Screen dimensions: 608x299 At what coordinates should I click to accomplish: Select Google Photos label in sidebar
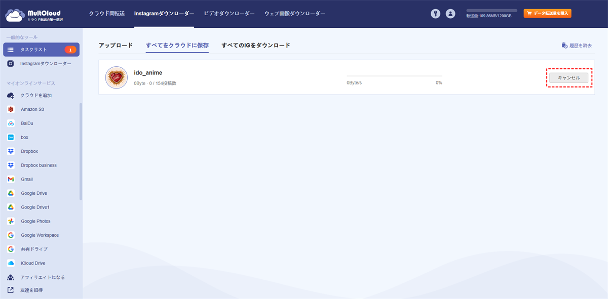pyautogui.click(x=35, y=221)
